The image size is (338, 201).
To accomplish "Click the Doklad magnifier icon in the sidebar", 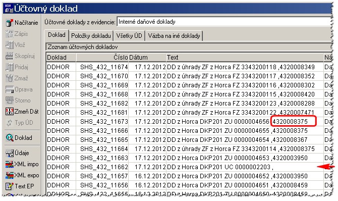I will [x=9, y=138].
